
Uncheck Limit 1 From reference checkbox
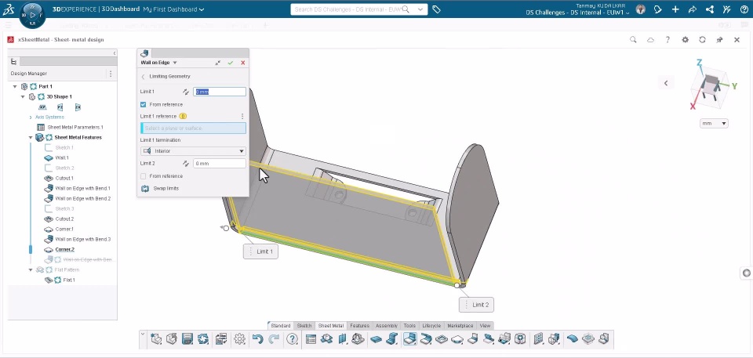pos(143,104)
